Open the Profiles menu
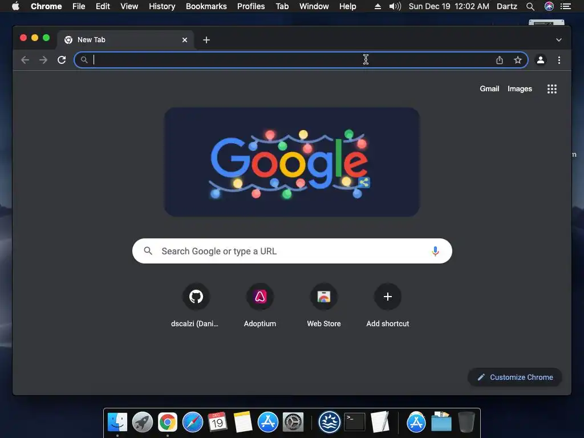Image resolution: width=584 pixels, height=438 pixels. tap(251, 6)
